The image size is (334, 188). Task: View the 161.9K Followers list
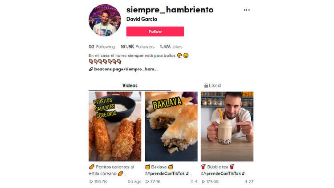[138, 47]
